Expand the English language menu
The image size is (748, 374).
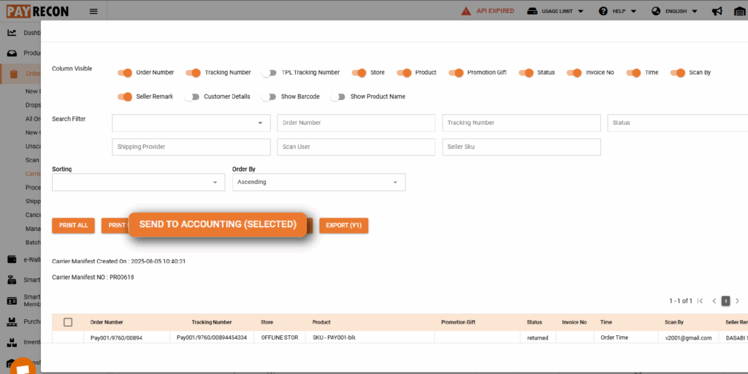694,12
